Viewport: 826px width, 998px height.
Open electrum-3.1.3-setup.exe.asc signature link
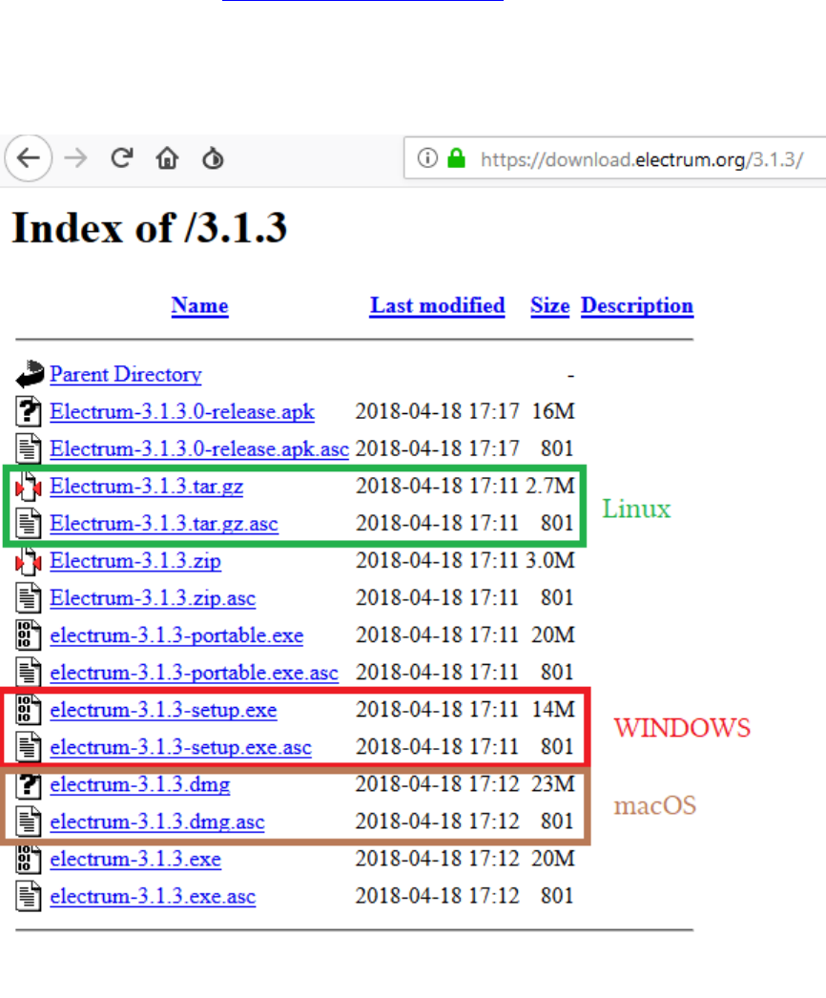[180, 746]
